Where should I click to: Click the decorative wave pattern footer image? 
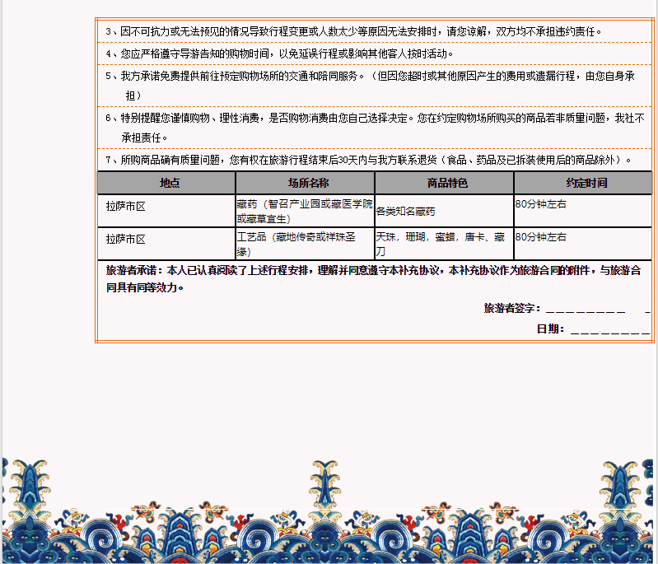pyautogui.click(x=329, y=510)
